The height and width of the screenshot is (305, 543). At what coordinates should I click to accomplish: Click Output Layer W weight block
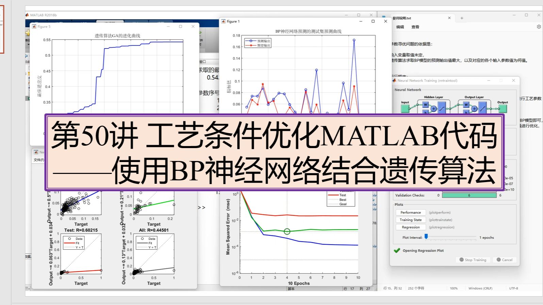point(466,105)
